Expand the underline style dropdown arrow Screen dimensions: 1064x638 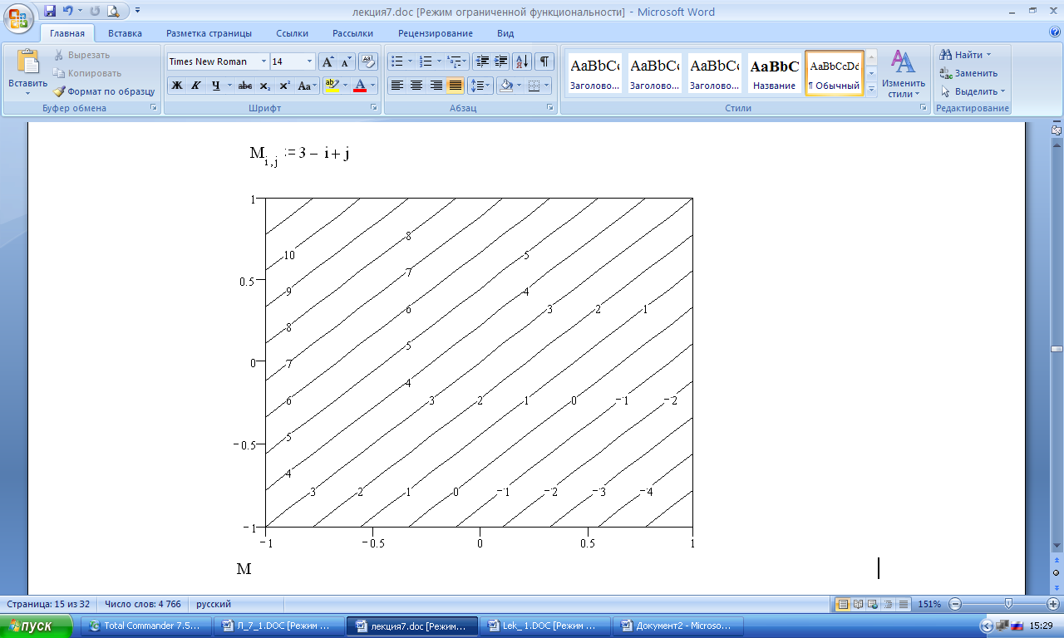click(229, 85)
